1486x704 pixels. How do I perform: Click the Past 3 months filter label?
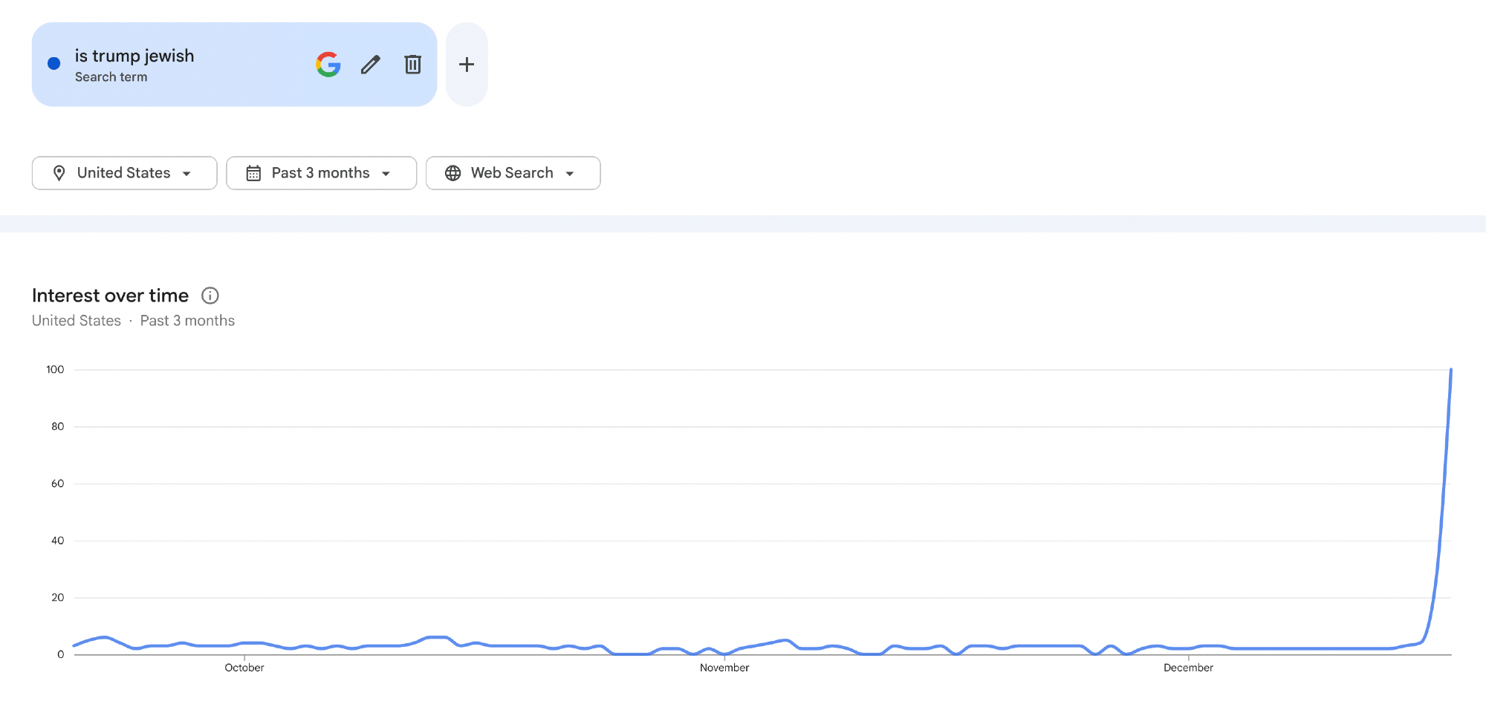click(x=320, y=173)
